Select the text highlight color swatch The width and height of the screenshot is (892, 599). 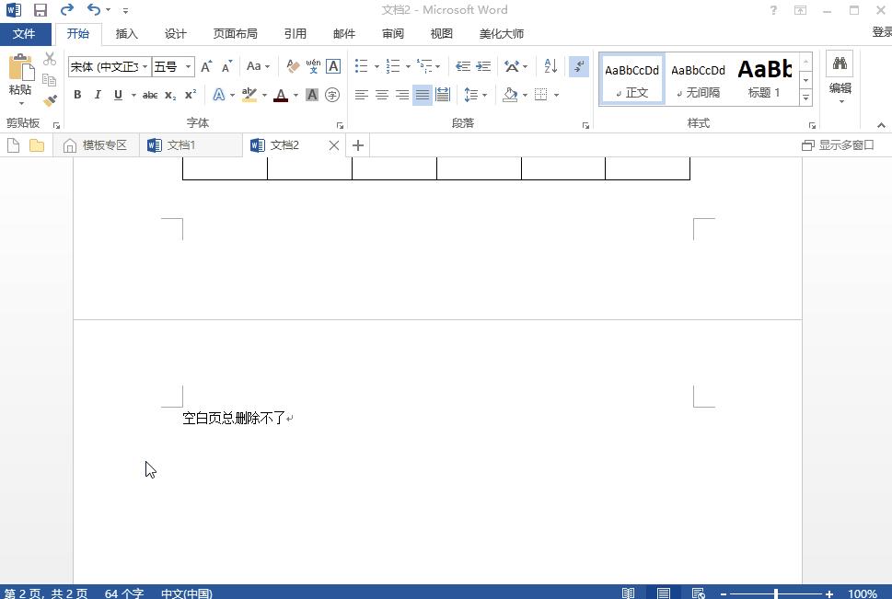[x=248, y=94]
